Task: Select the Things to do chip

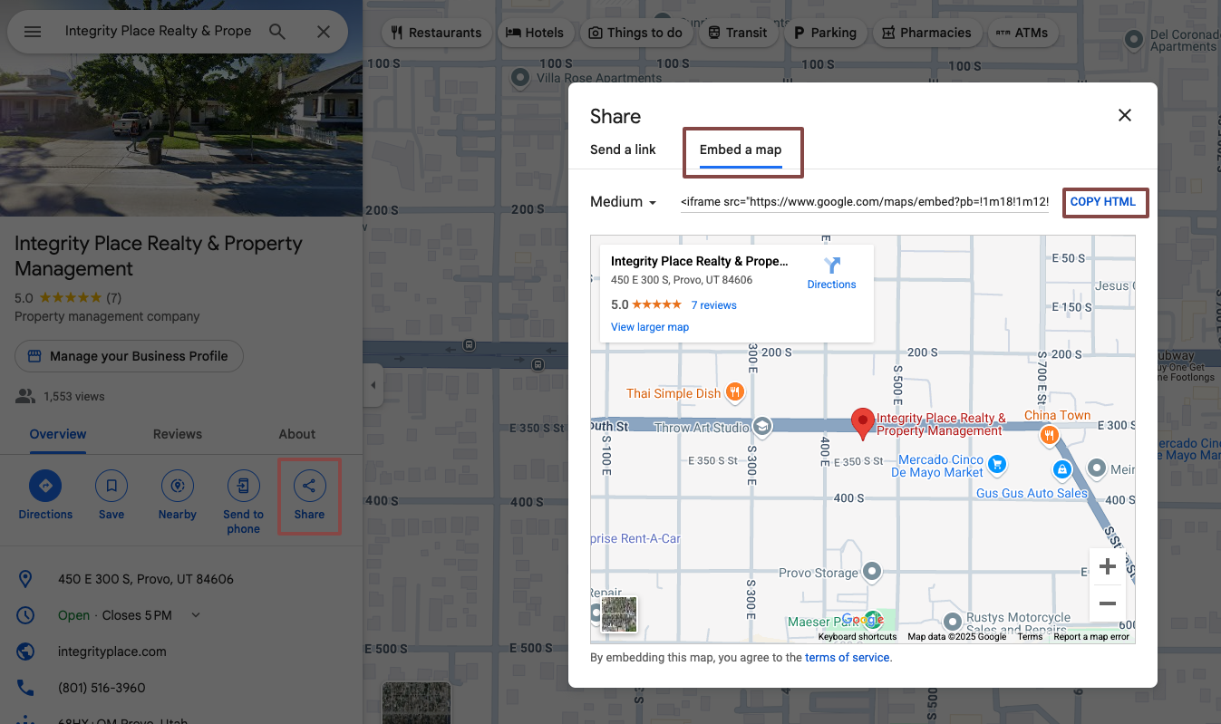Action: point(635,33)
